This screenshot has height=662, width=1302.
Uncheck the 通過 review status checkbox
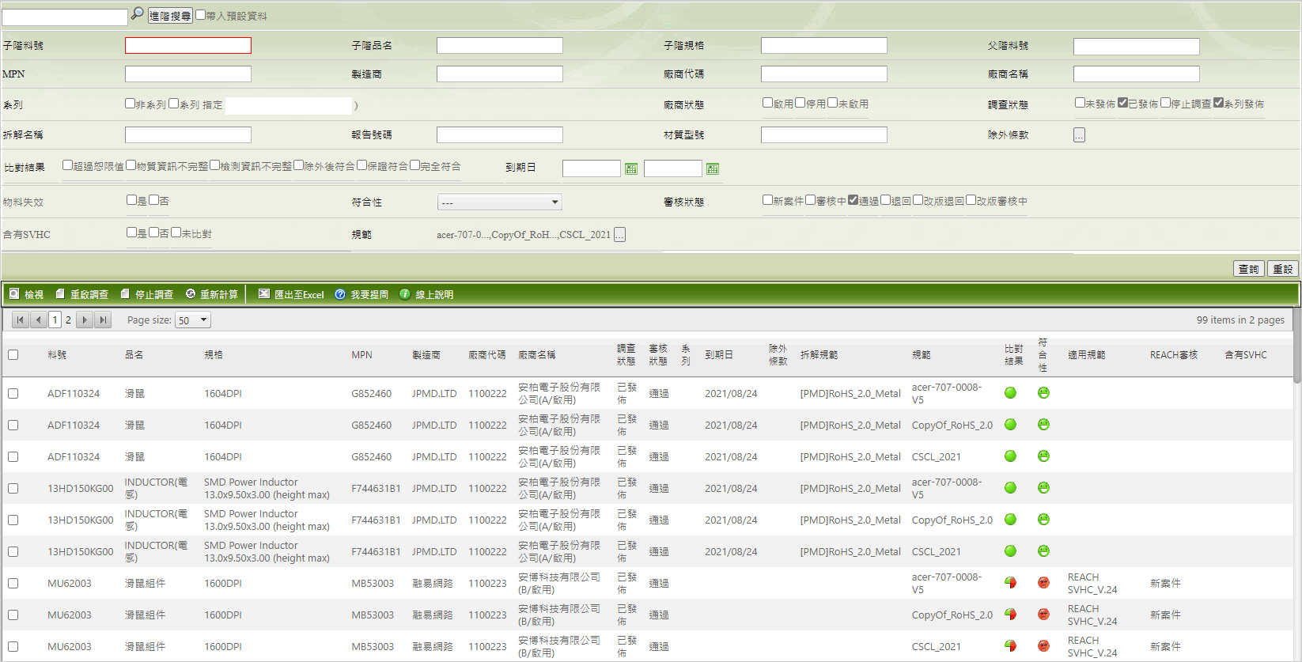point(853,200)
